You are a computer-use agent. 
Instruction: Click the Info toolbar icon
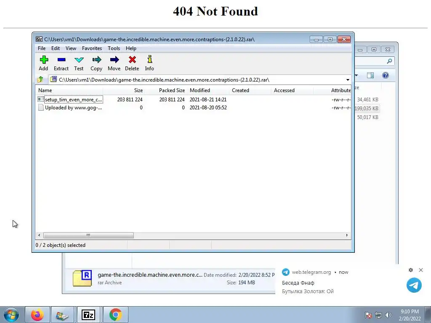149,59
